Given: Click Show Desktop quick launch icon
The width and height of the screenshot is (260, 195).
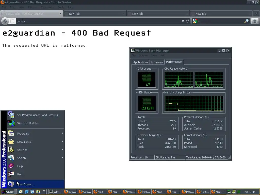Looking at the screenshot, I should pyautogui.click(x=21, y=192).
